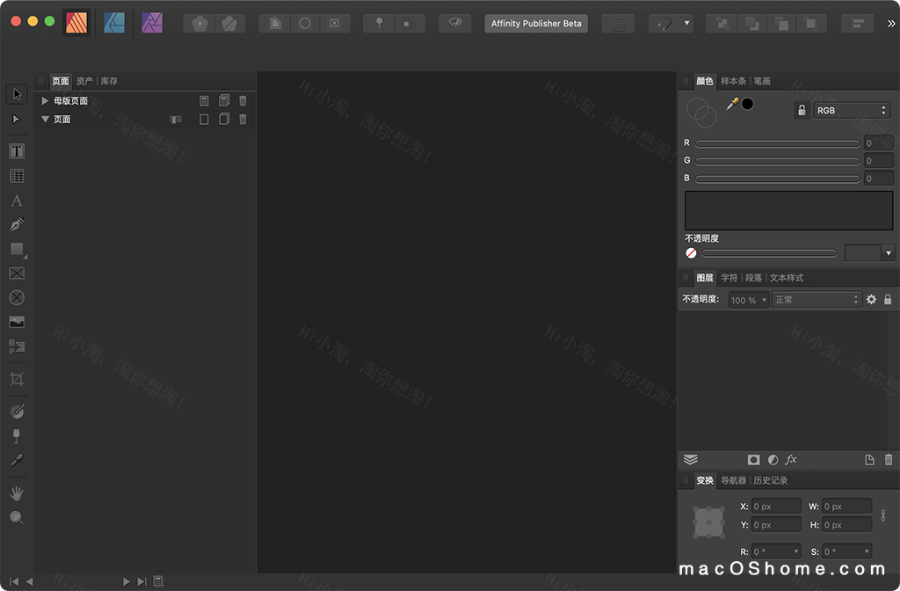900x591 pixels.
Task: Select the Move tool in the left toolbar
Action: [17, 93]
